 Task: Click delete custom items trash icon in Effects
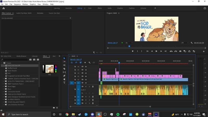57,108
